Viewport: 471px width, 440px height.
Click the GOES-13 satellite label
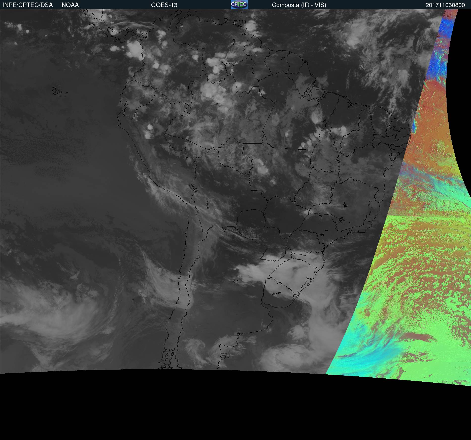tap(164, 5)
